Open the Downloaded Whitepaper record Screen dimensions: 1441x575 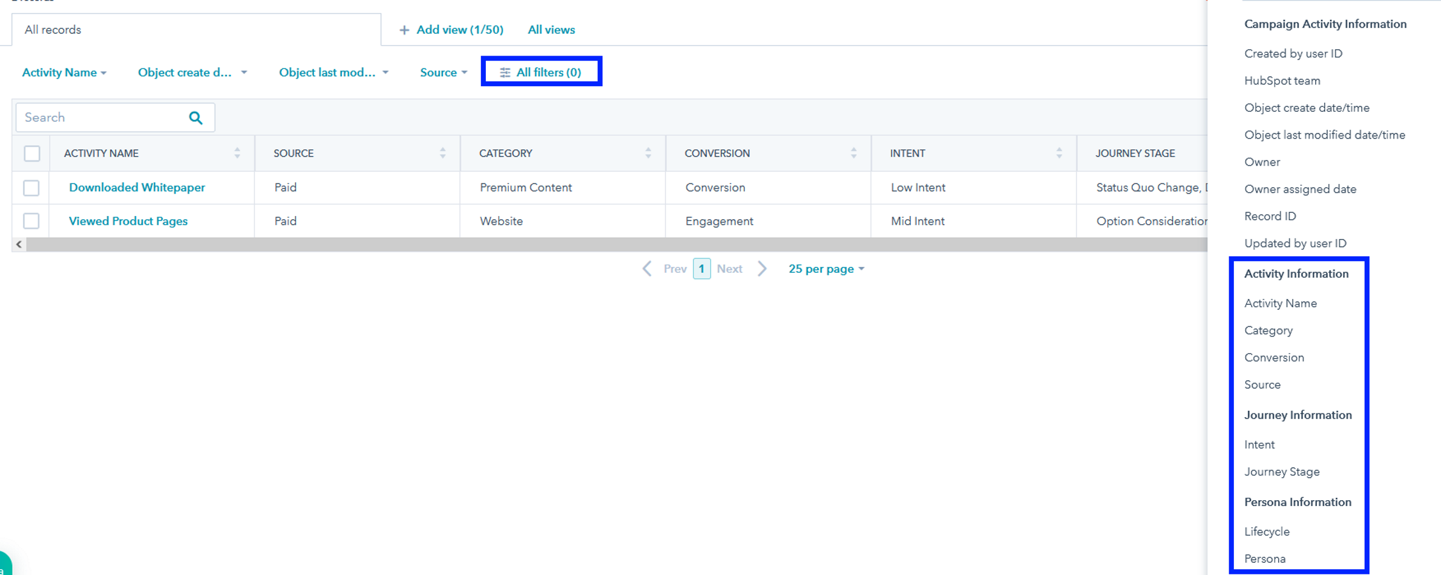click(x=137, y=188)
